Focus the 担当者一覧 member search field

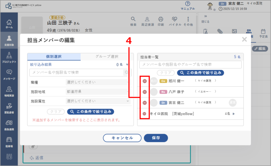(190, 65)
